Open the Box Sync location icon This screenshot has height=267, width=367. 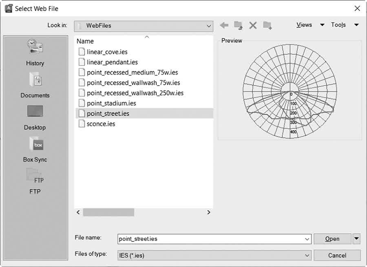point(35,149)
